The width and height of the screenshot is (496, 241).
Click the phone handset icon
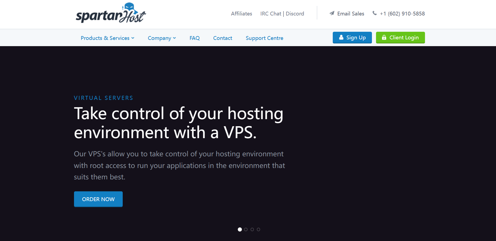[374, 13]
